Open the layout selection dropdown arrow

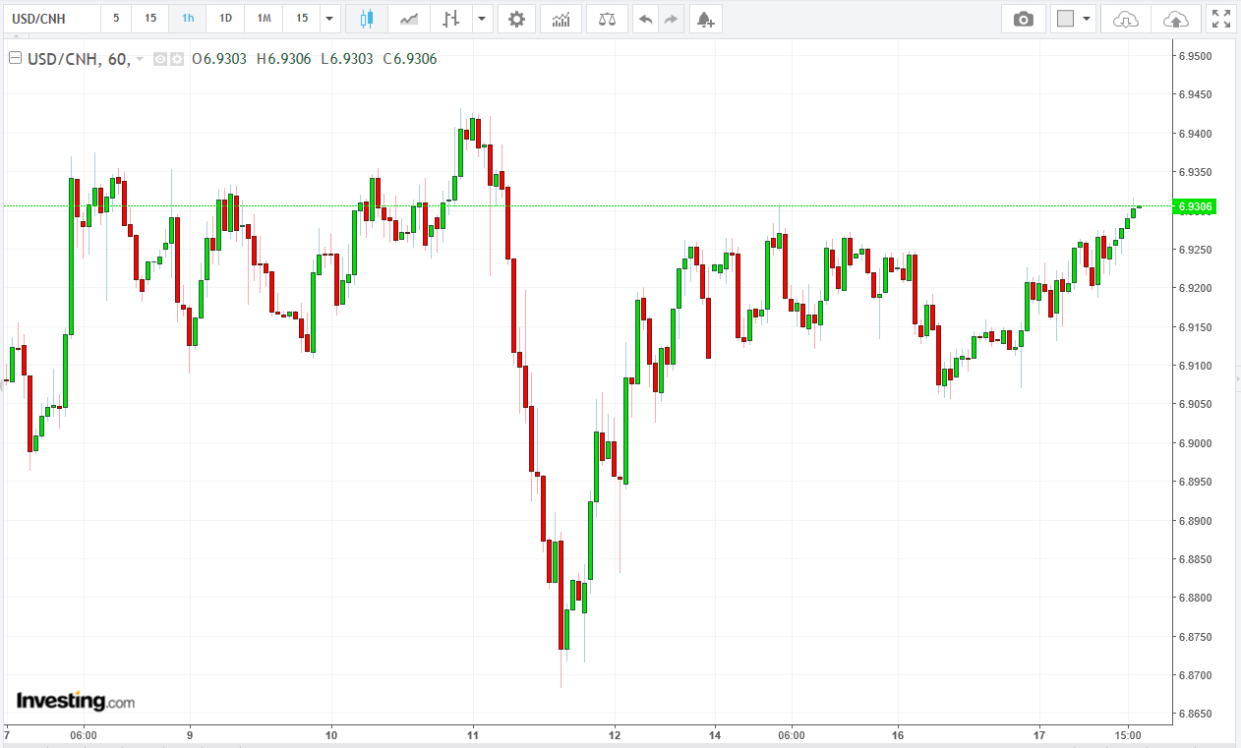click(x=1087, y=19)
